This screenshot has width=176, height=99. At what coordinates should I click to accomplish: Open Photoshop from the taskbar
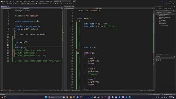coord(84,97)
